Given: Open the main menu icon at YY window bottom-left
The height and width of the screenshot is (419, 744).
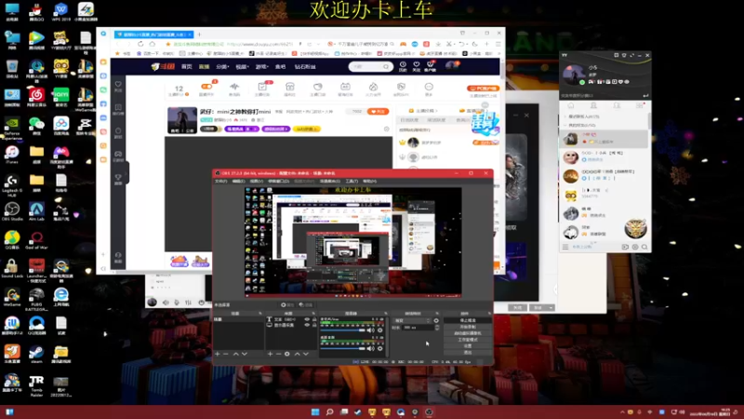Looking at the screenshot, I should click(x=565, y=247).
